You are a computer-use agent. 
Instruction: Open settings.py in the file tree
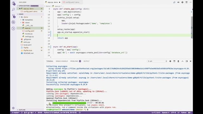click(x=29, y=37)
